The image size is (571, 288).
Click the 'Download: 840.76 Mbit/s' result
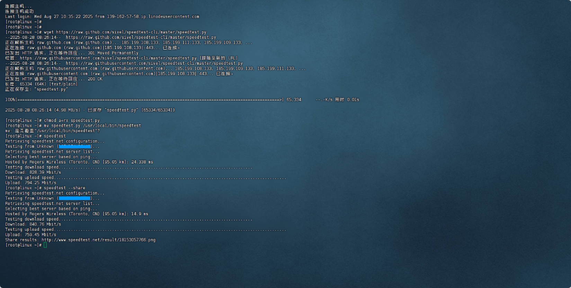33,224
